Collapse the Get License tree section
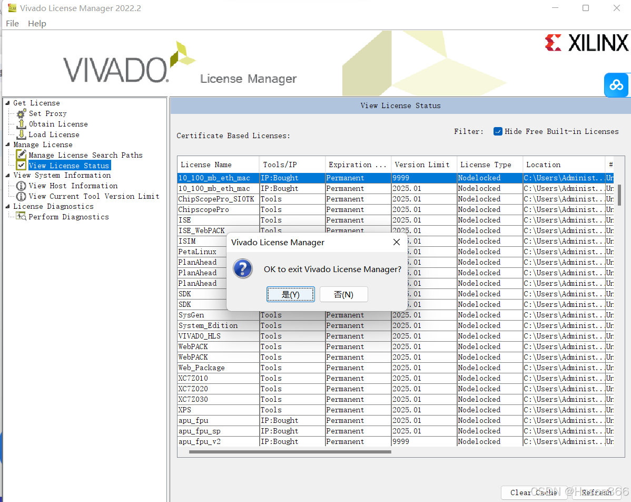The height and width of the screenshot is (502, 631). pyautogui.click(x=8, y=103)
